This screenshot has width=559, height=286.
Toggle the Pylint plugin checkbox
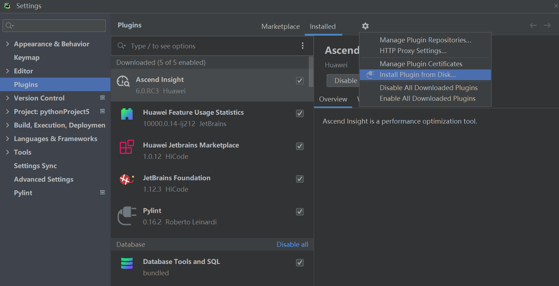click(300, 212)
